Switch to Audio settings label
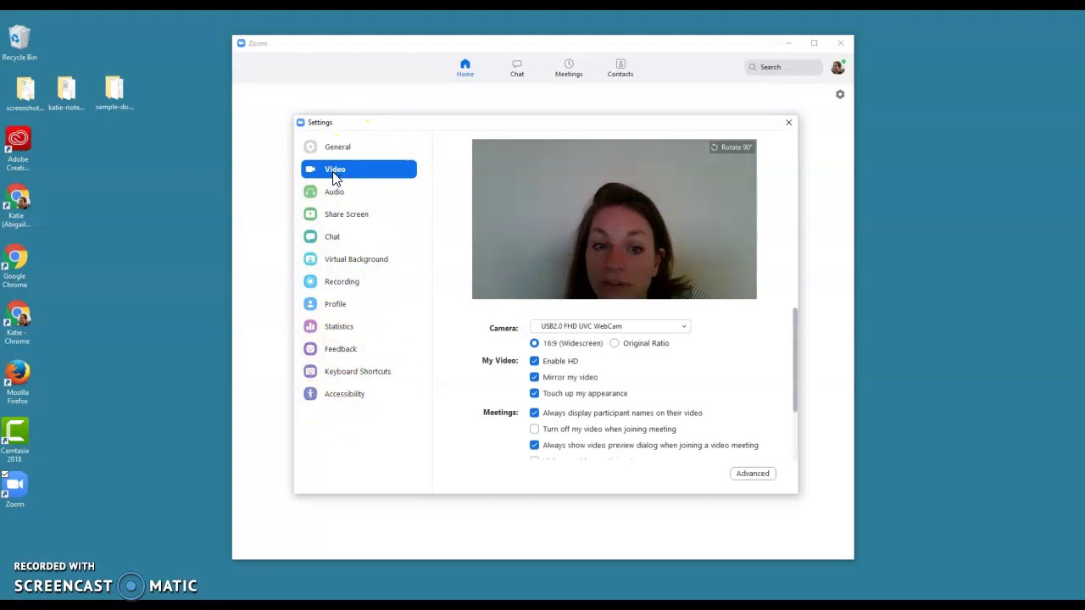1085x610 pixels. [334, 191]
